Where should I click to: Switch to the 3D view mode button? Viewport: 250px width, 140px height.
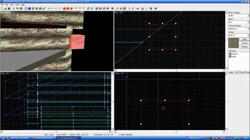tap(48, 9)
